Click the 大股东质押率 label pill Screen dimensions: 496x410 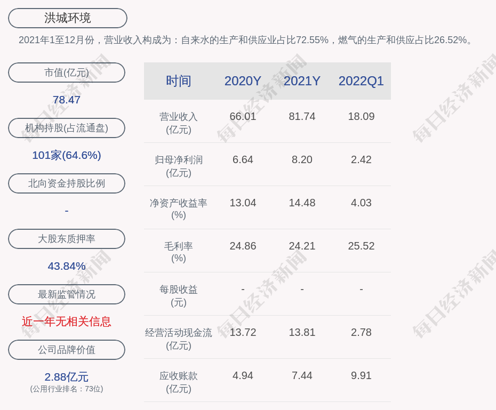click(x=67, y=239)
